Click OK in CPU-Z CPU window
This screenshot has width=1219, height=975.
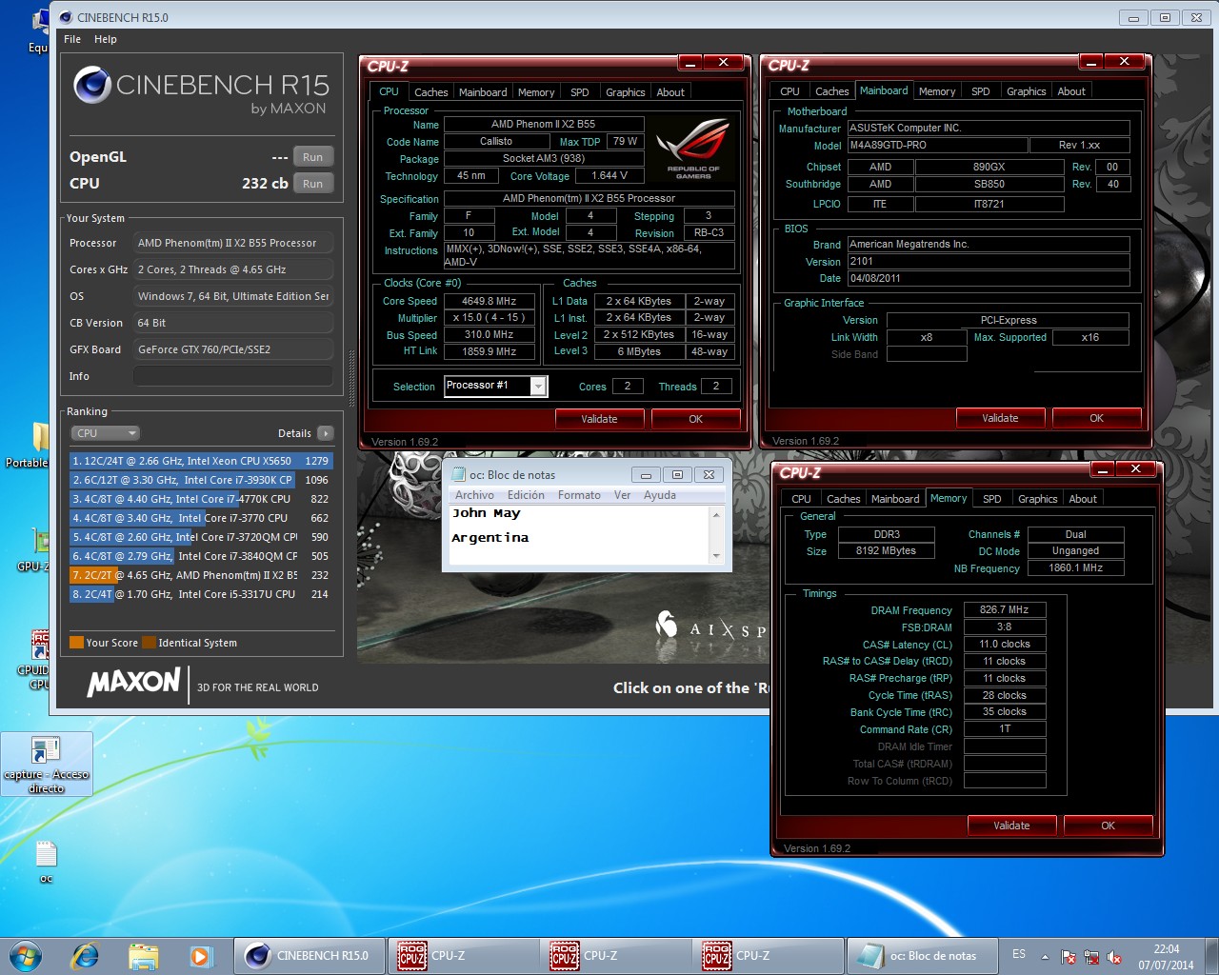tap(695, 419)
